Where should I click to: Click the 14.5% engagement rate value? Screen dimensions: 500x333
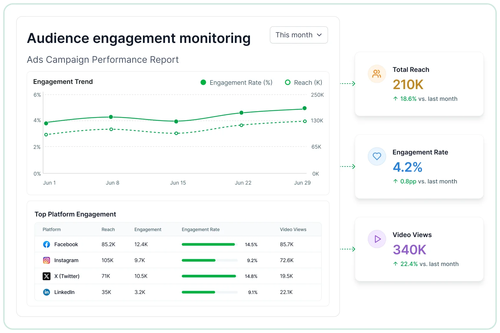[x=251, y=245]
